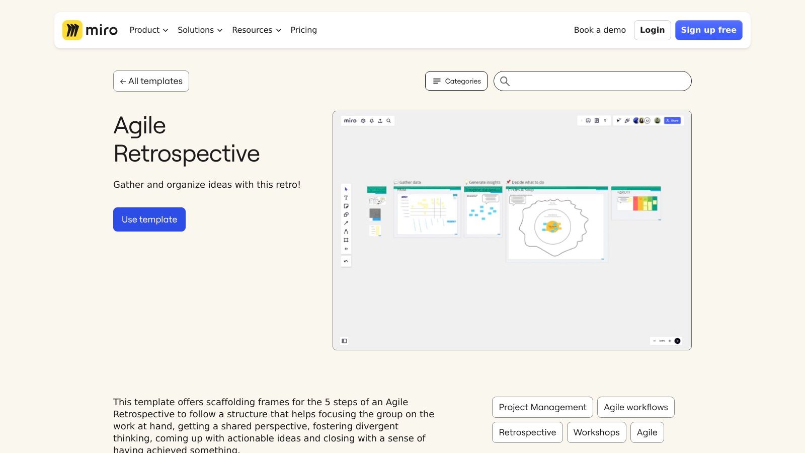Click the Decide what to do frame
This screenshot has height=453, width=805.
(x=556, y=224)
